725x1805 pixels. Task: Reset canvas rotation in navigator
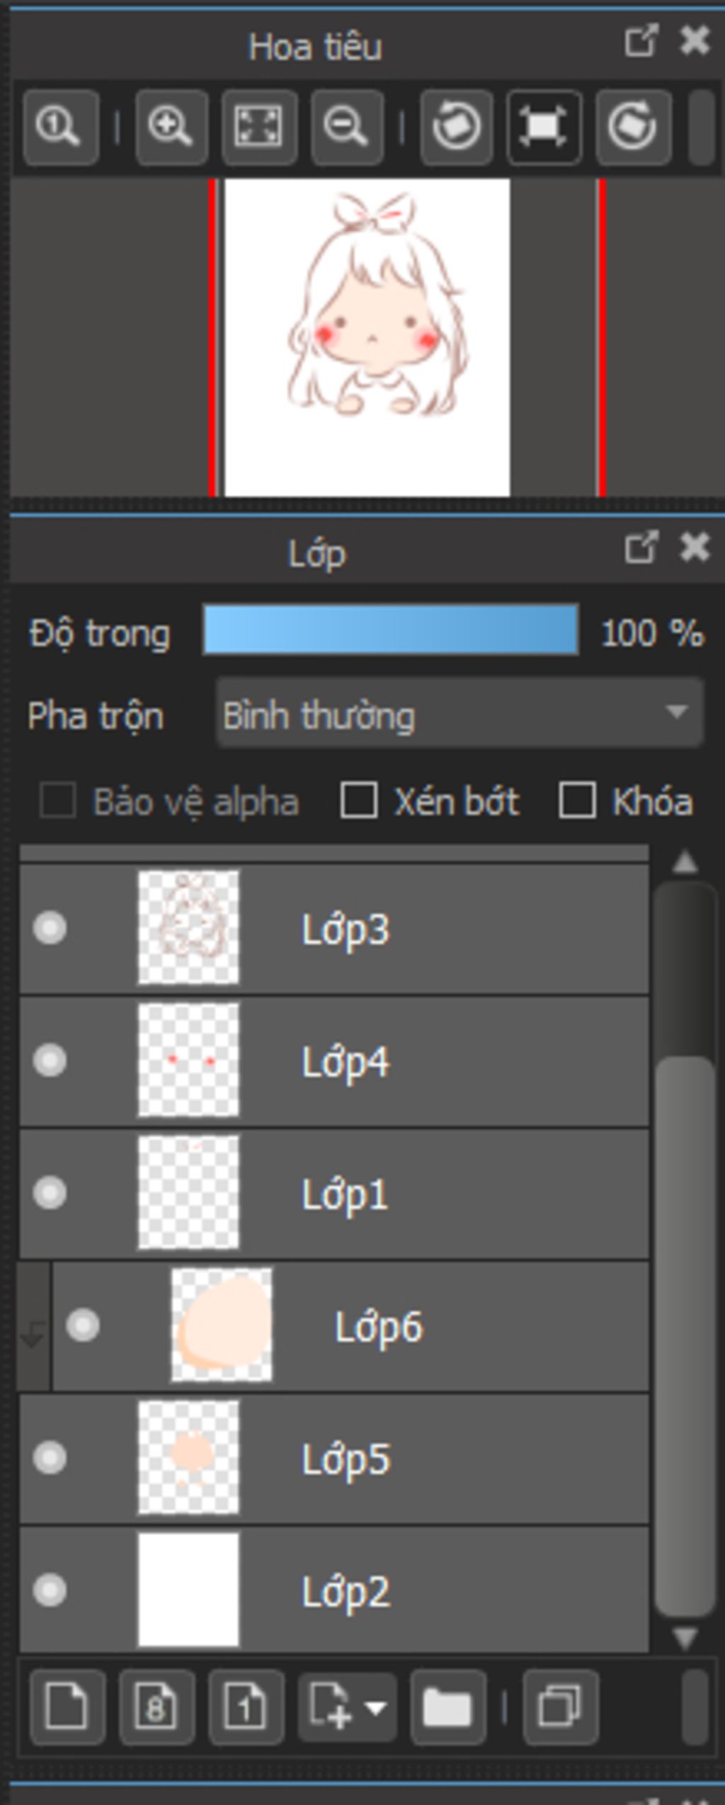coord(544,128)
